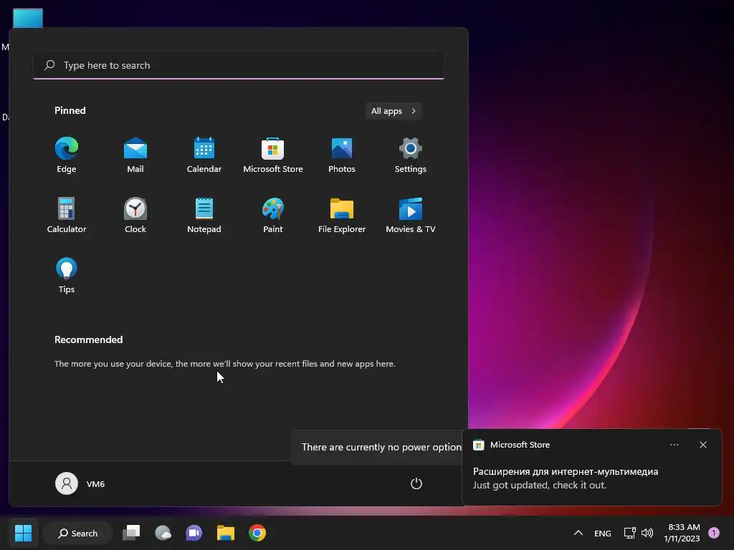The width and height of the screenshot is (734, 550).
Task: Open the Clock app
Action: [135, 215]
